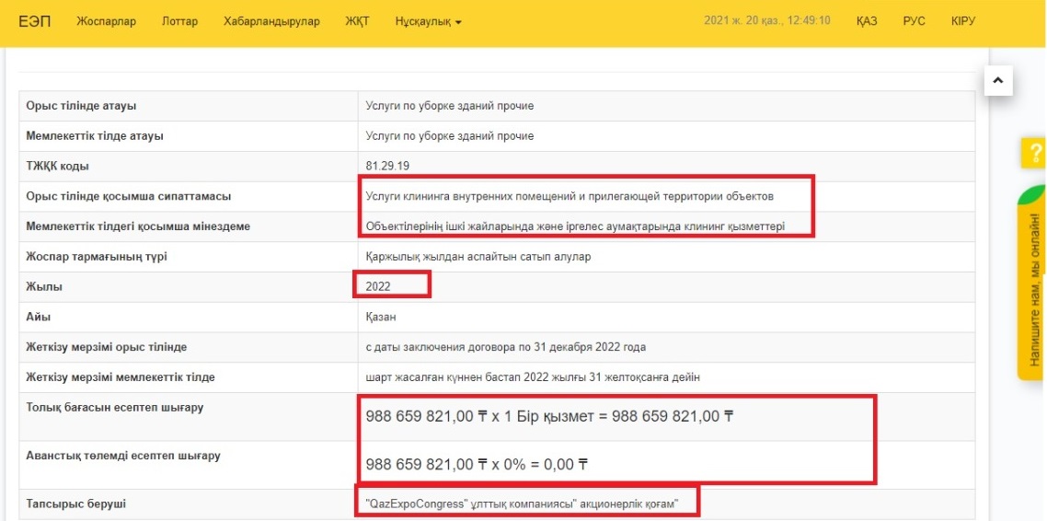Switch language to ҚАЗ
This screenshot has width=1047, height=521.
pos(866,21)
